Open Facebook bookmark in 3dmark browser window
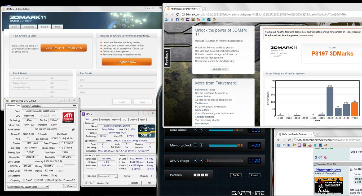Image resolution: width=362 pixels, height=196 pixels. pyautogui.click(x=177, y=20)
